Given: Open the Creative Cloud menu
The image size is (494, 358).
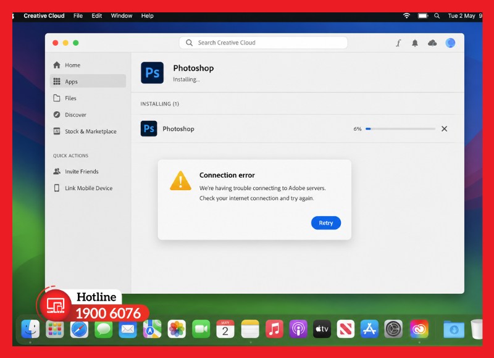Looking at the screenshot, I should pos(44,16).
